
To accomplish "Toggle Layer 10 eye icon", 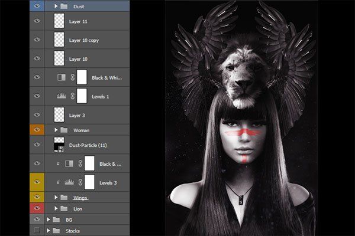I will click(x=37, y=58).
